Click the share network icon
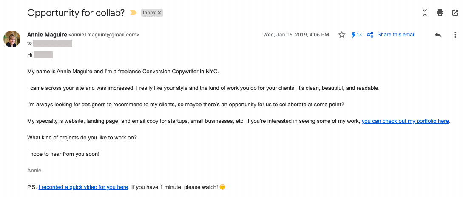 click(370, 35)
